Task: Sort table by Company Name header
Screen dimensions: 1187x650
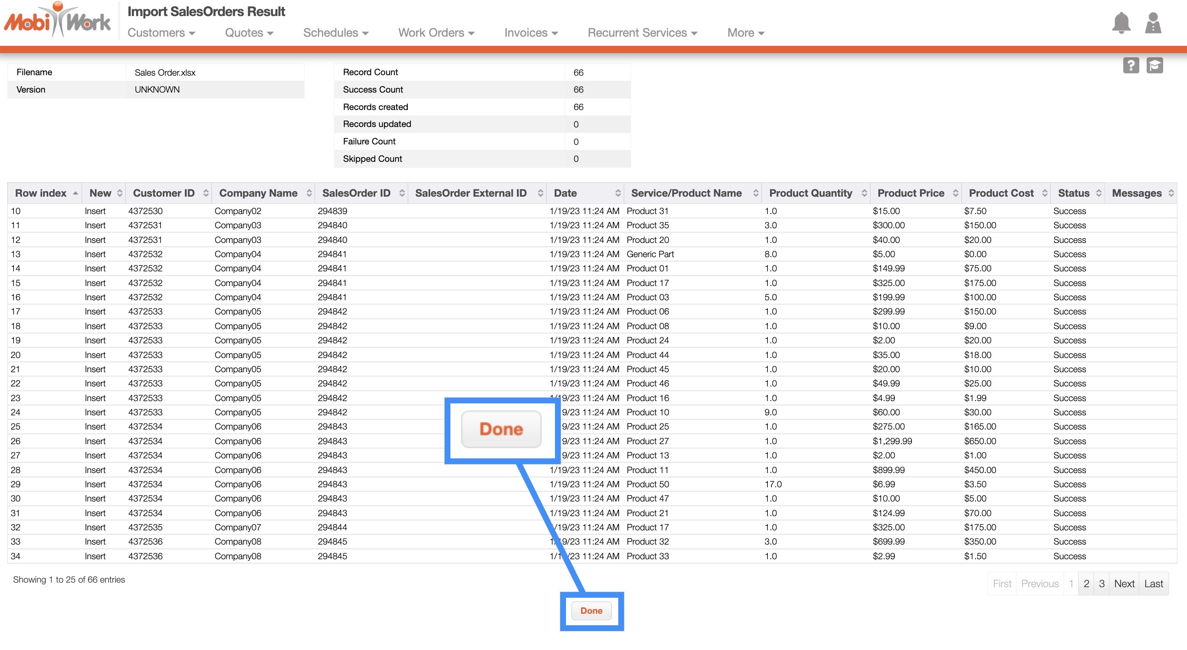Action: pos(258,193)
